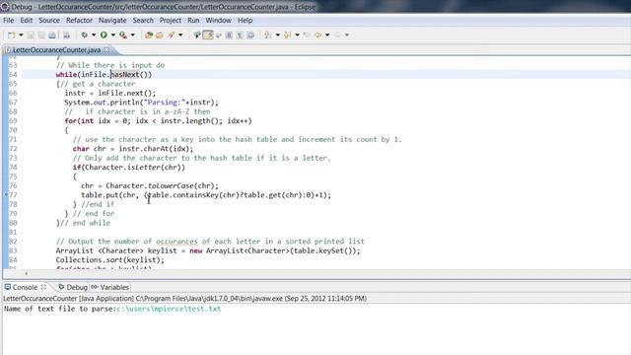The height and width of the screenshot is (355, 631).
Task: Click the "Parsing:" string on line 67
Action: click(x=165, y=103)
